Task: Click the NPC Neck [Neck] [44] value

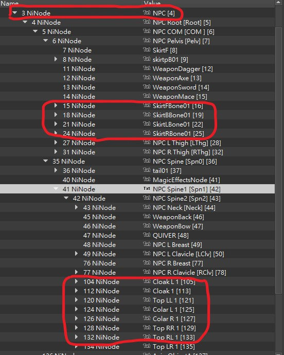Action: pos(184,208)
